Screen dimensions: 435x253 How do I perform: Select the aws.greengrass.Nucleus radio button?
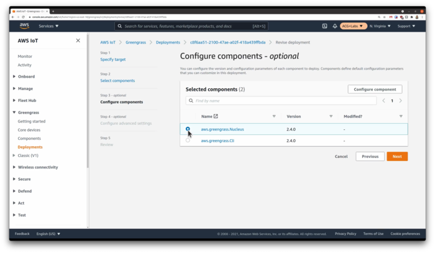[x=188, y=129]
